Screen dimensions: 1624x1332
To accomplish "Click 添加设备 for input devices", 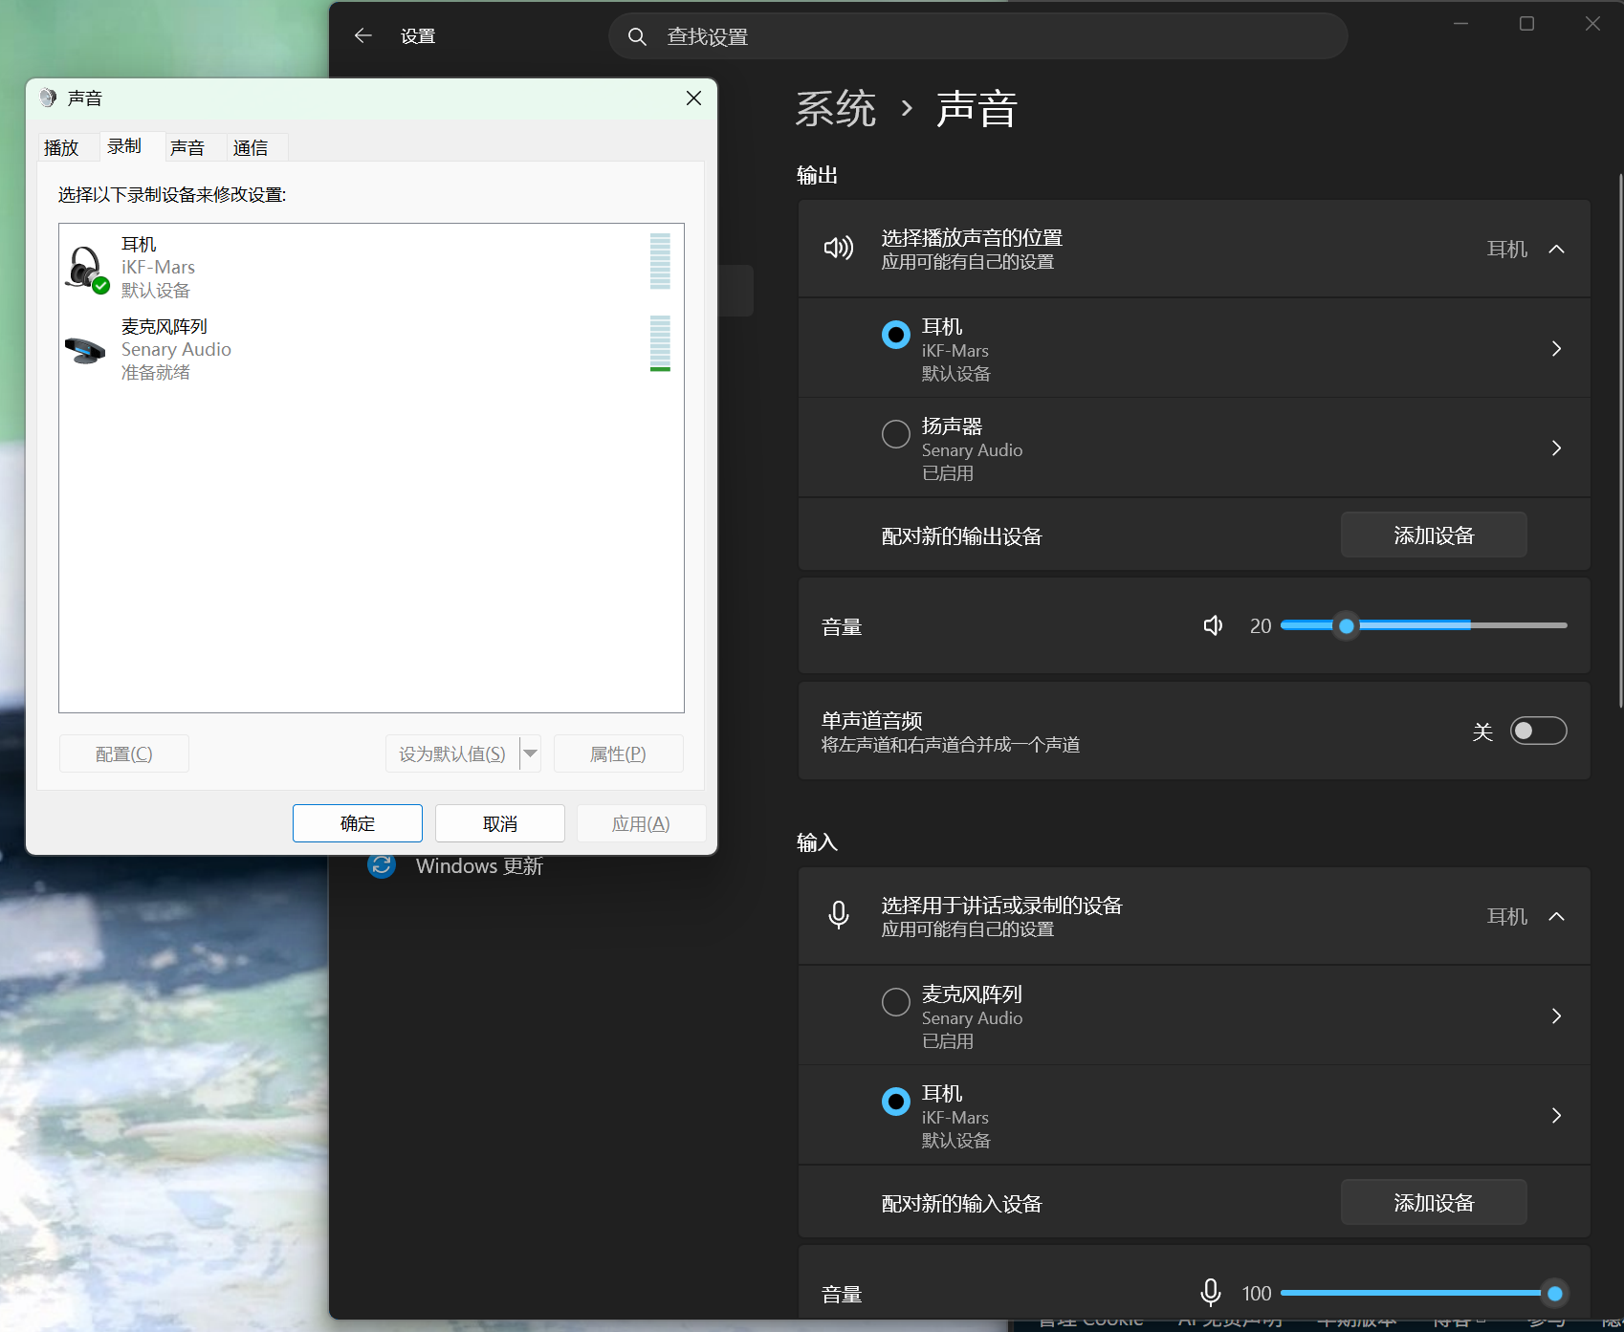I will (1434, 1202).
